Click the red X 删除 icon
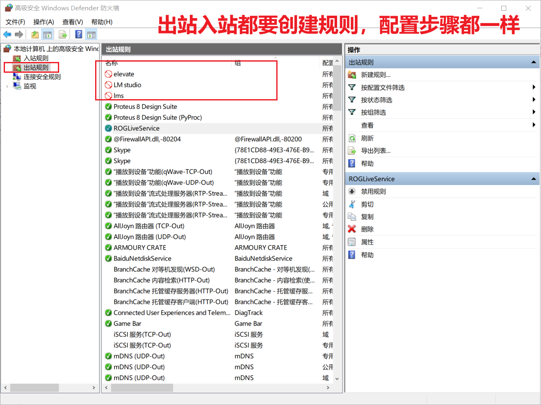Image resolution: width=541 pixels, height=405 pixels. tap(352, 229)
